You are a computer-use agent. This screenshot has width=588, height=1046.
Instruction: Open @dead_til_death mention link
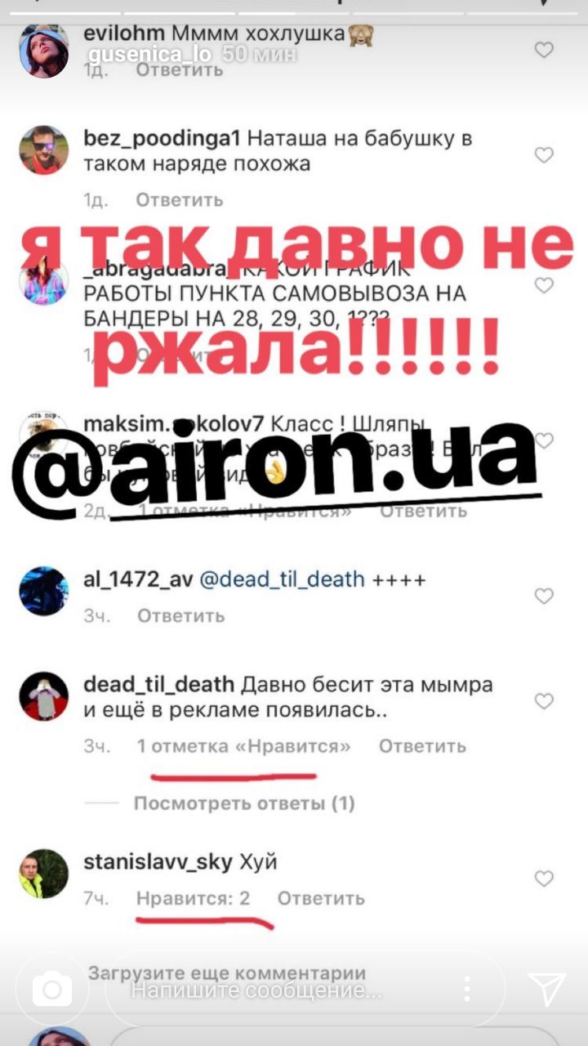tap(282, 579)
